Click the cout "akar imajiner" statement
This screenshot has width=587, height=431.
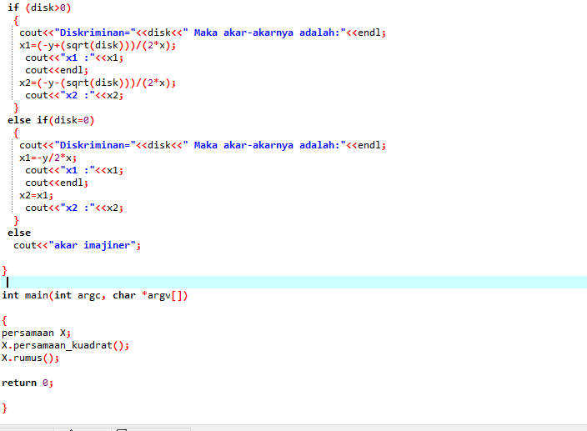click(x=77, y=245)
